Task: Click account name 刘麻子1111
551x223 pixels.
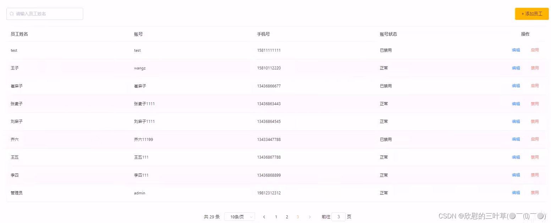Action: coord(144,121)
